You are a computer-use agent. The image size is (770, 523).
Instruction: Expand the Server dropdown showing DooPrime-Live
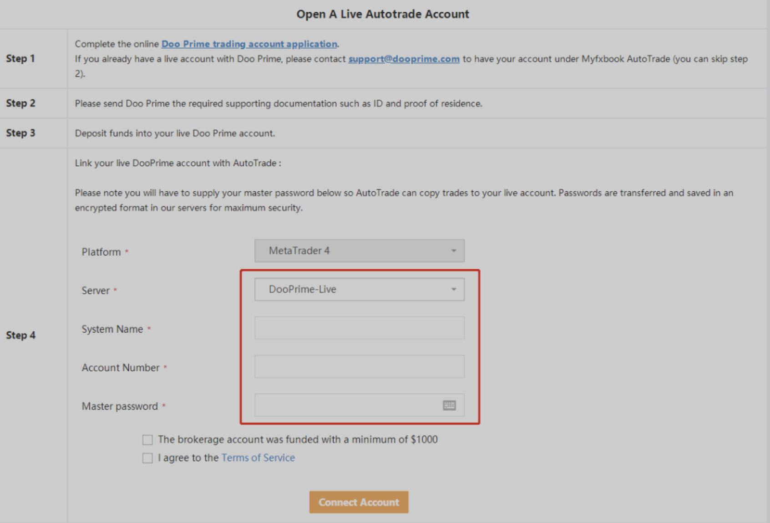pyautogui.click(x=360, y=289)
